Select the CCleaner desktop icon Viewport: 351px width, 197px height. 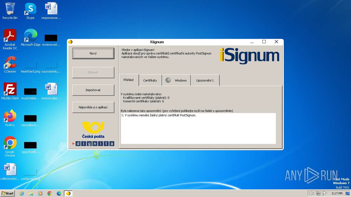[x=10, y=65]
